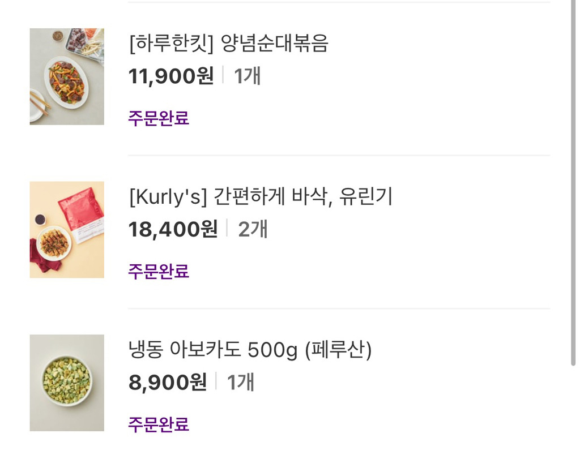Click 주문완료 status under 양념순대볶음

(159, 118)
